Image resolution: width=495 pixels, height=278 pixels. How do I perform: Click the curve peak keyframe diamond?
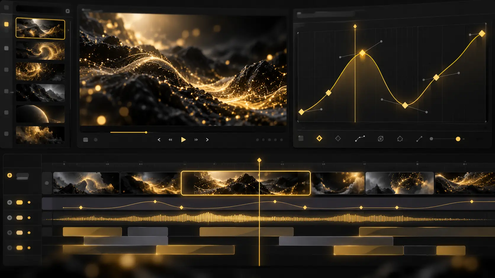pos(362,53)
